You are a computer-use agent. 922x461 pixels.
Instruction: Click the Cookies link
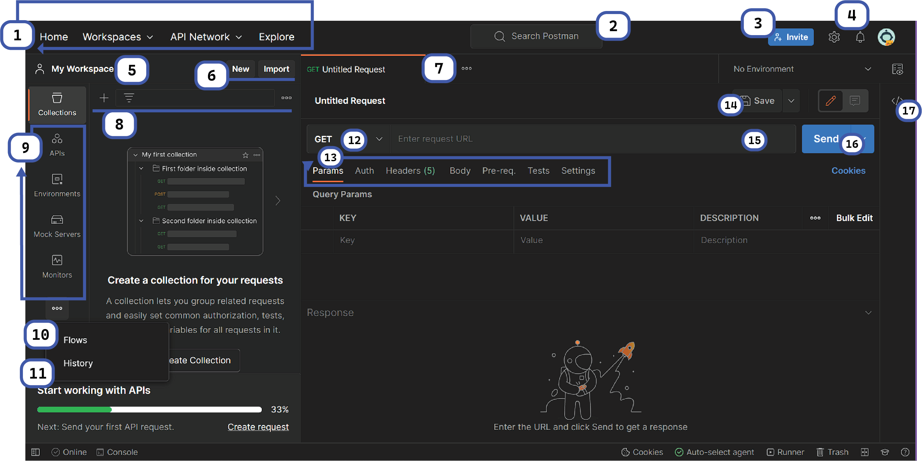coord(848,171)
